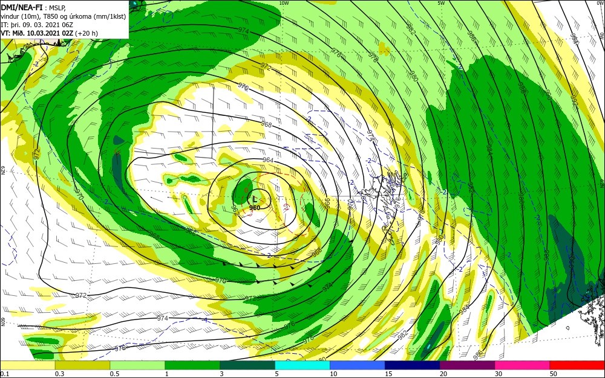Click the purple 20 mm legend swatch

click(x=467, y=365)
